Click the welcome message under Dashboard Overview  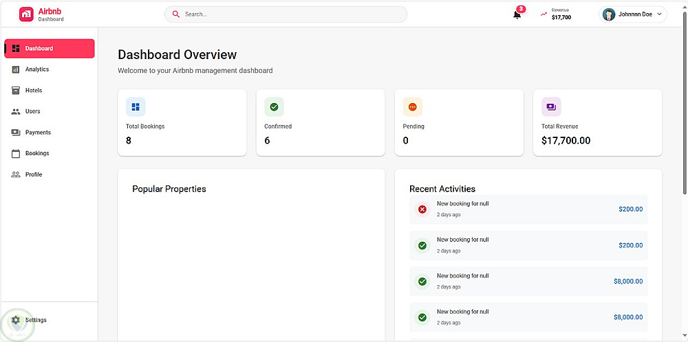click(195, 71)
